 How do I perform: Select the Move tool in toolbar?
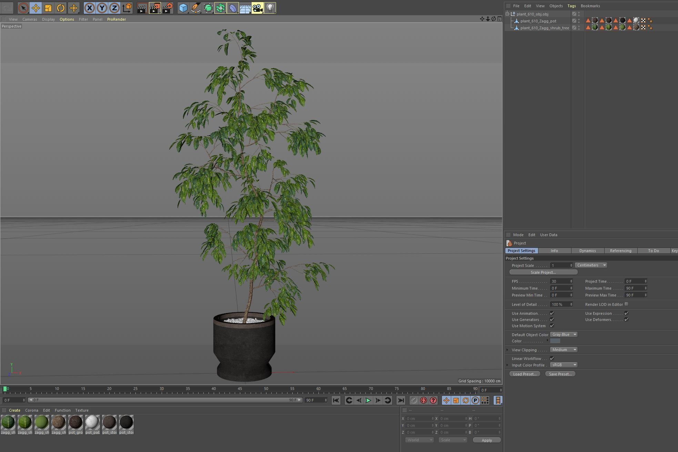tap(36, 8)
